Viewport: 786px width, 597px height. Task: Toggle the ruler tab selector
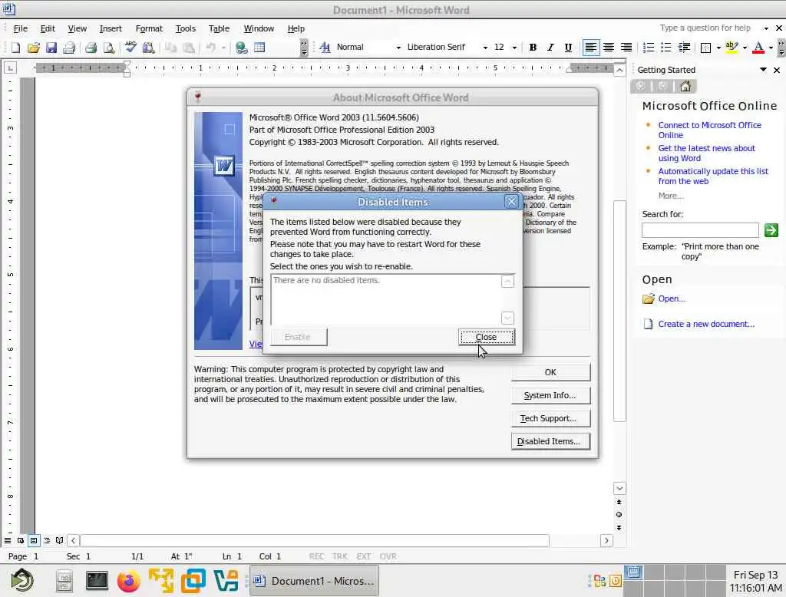pyautogui.click(x=10, y=68)
